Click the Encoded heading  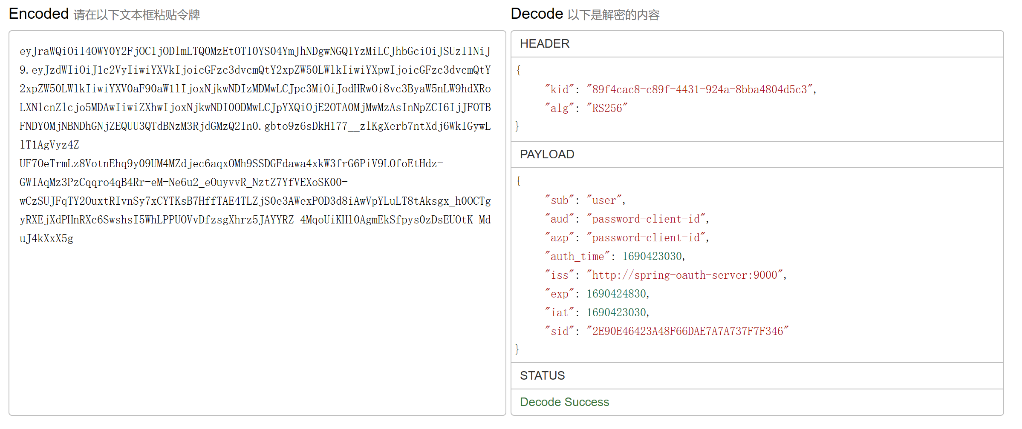pos(39,14)
